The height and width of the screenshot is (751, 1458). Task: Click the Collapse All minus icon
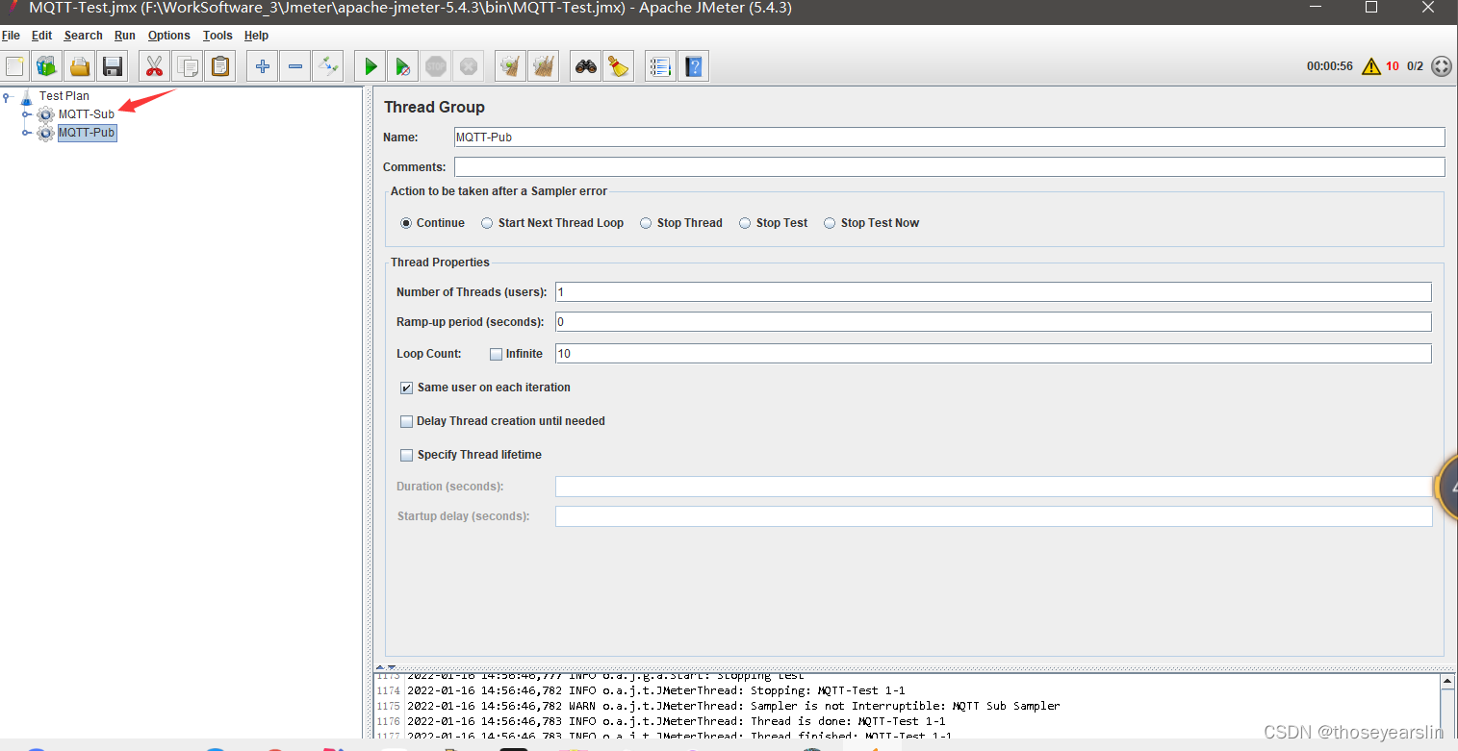click(295, 66)
